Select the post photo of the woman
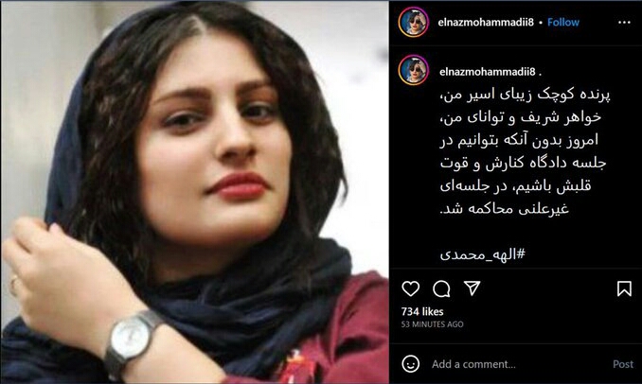This screenshot has width=642, height=384. pos(194,192)
